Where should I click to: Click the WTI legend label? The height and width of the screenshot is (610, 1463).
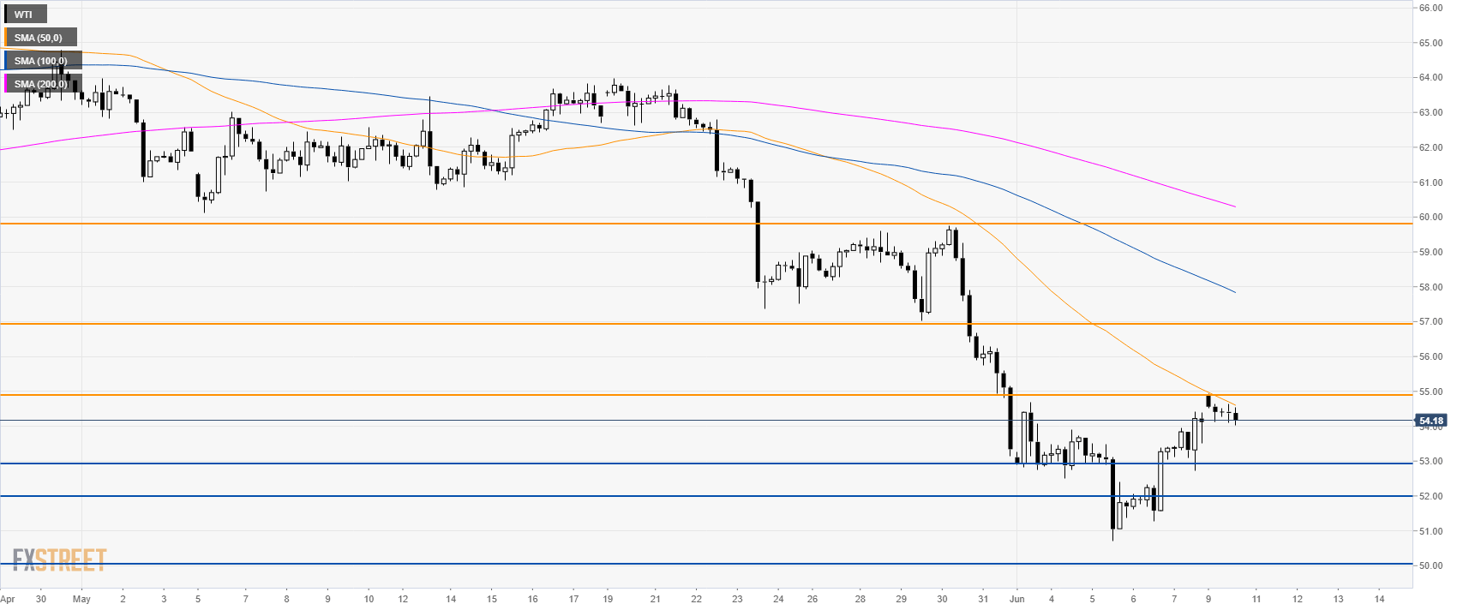(23, 15)
